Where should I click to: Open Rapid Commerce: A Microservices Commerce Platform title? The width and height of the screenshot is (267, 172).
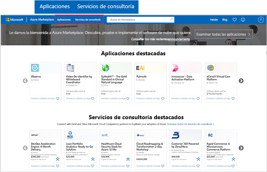218,147
